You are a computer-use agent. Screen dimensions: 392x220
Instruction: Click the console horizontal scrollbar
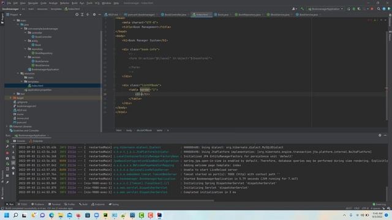[x=116, y=200]
